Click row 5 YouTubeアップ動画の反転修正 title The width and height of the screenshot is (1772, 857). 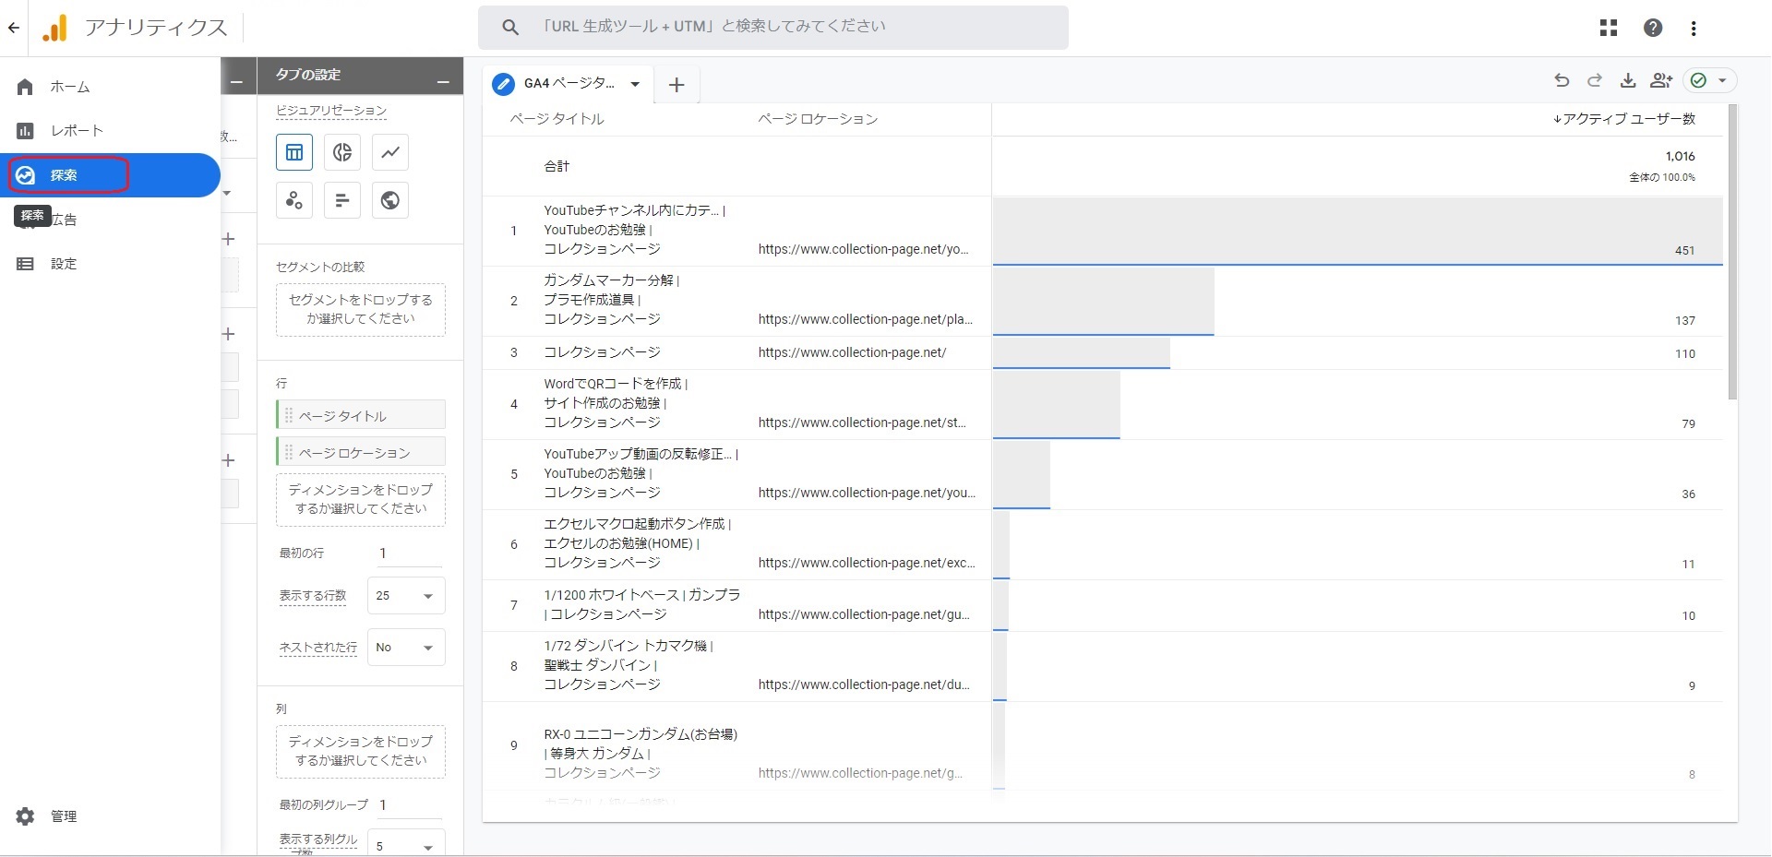(x=641, y=473)
